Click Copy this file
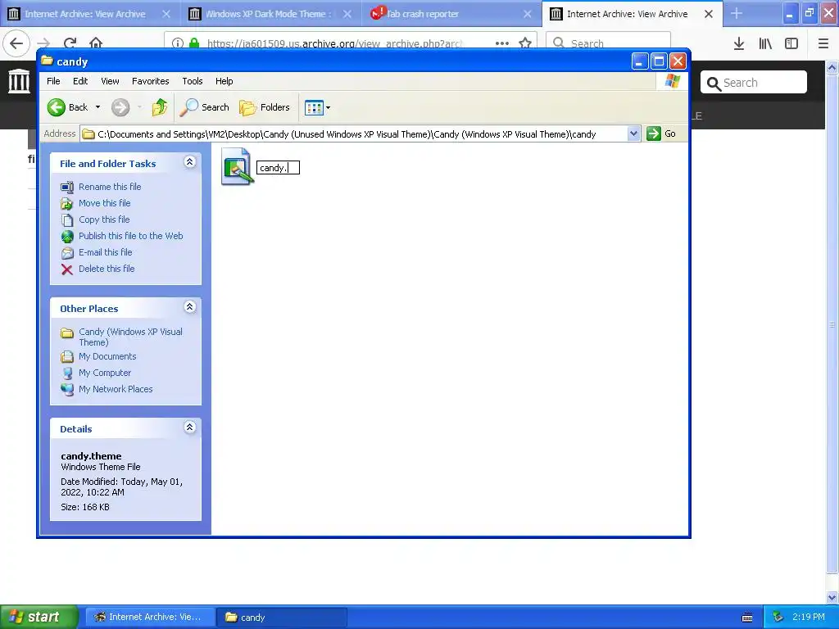This screenshot has height=629, width=839. pos(104,219)
